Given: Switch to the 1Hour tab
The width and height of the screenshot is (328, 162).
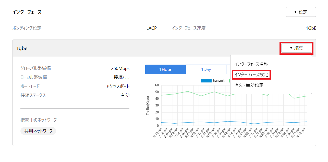Looking at the screenshot, I should click(x=165, y=69).
